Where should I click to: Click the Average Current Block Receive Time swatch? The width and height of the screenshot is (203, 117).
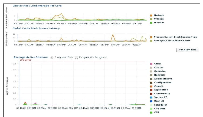click(x=151, y=37)
